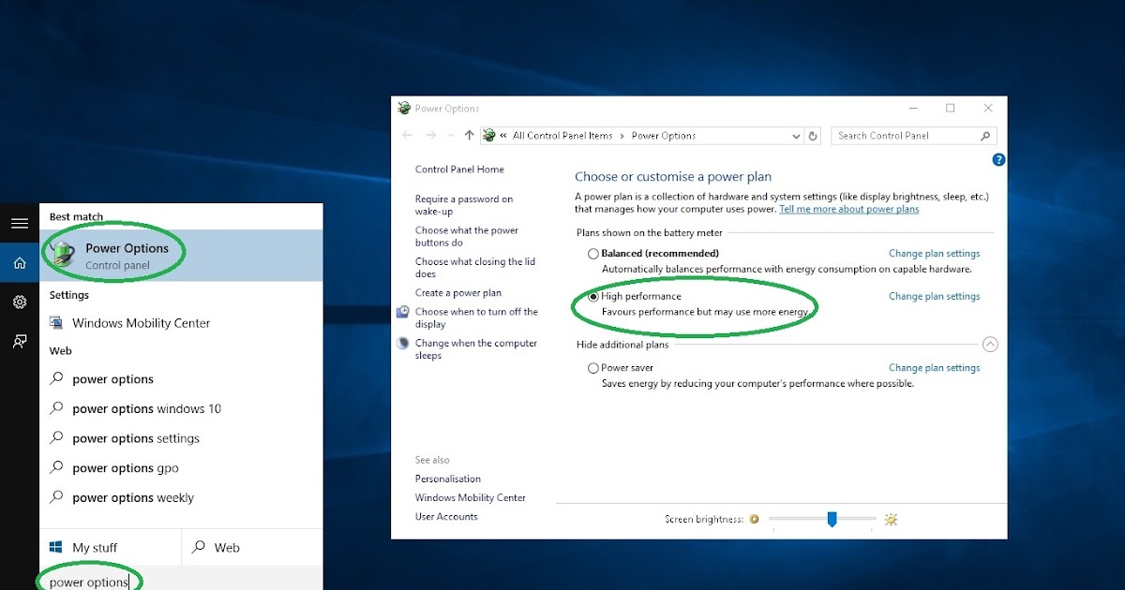Click the Power Options title bar icon

click(404, 109)
